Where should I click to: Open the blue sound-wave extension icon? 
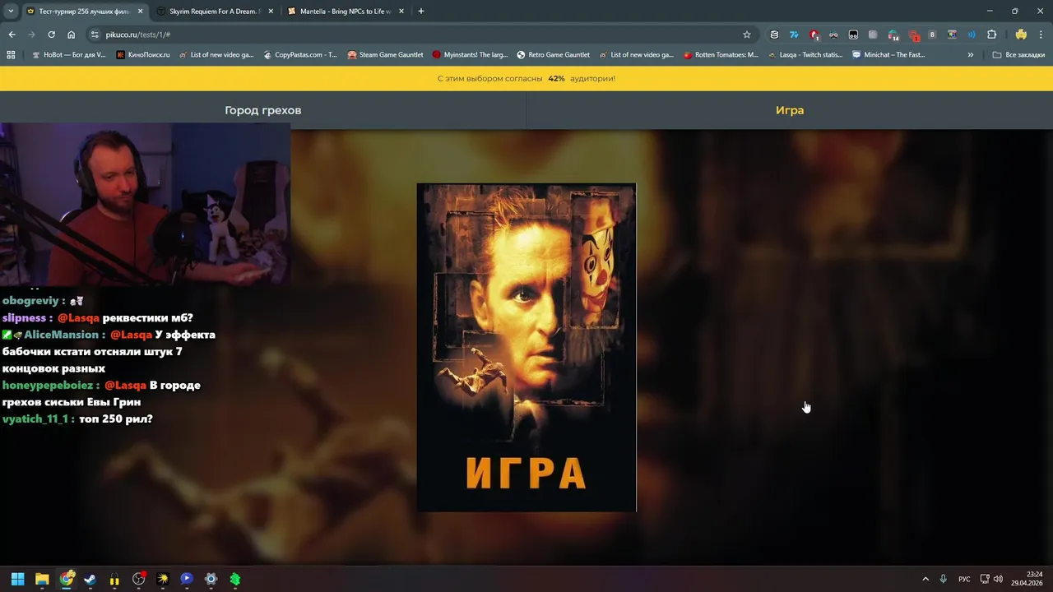point(972,35)
